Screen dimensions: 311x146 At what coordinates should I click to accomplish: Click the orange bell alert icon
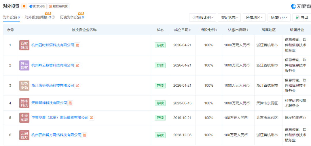(x=24, y=6)
